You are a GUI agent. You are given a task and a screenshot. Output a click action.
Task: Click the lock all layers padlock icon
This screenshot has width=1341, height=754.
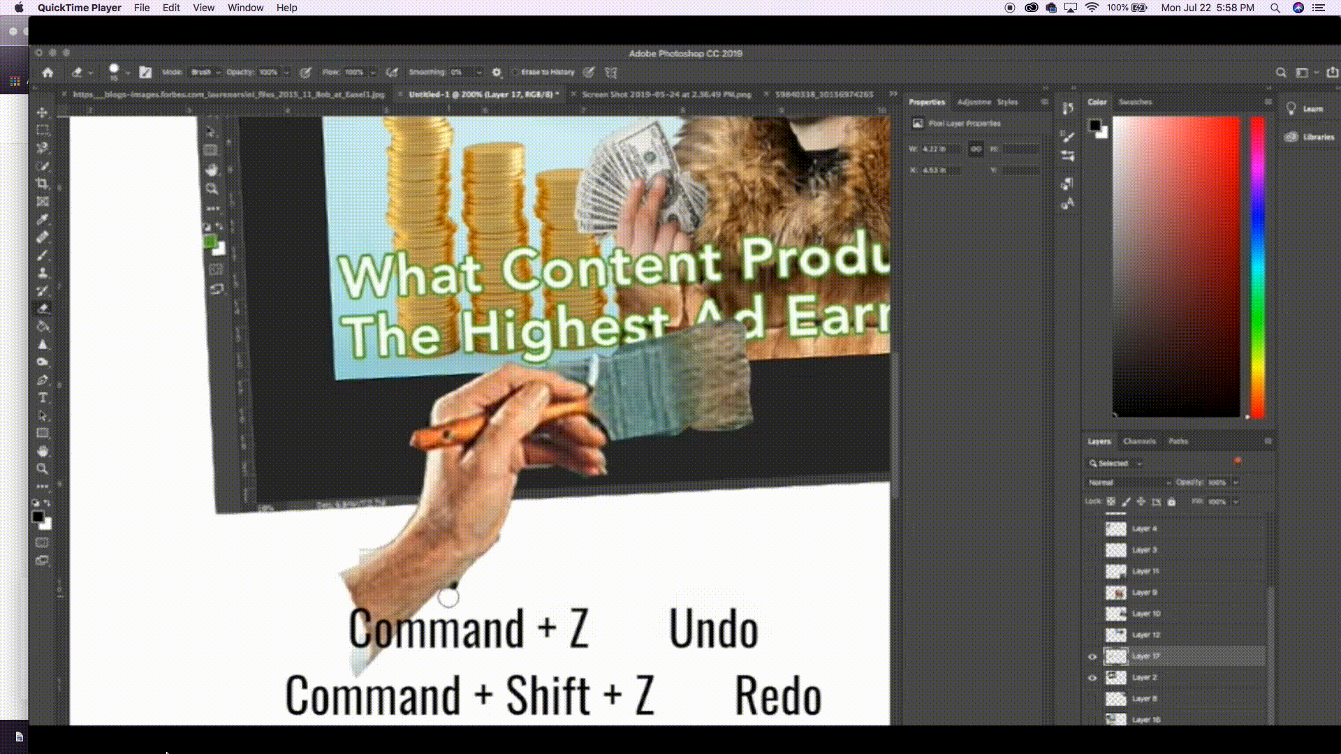tap(1171, 501)
